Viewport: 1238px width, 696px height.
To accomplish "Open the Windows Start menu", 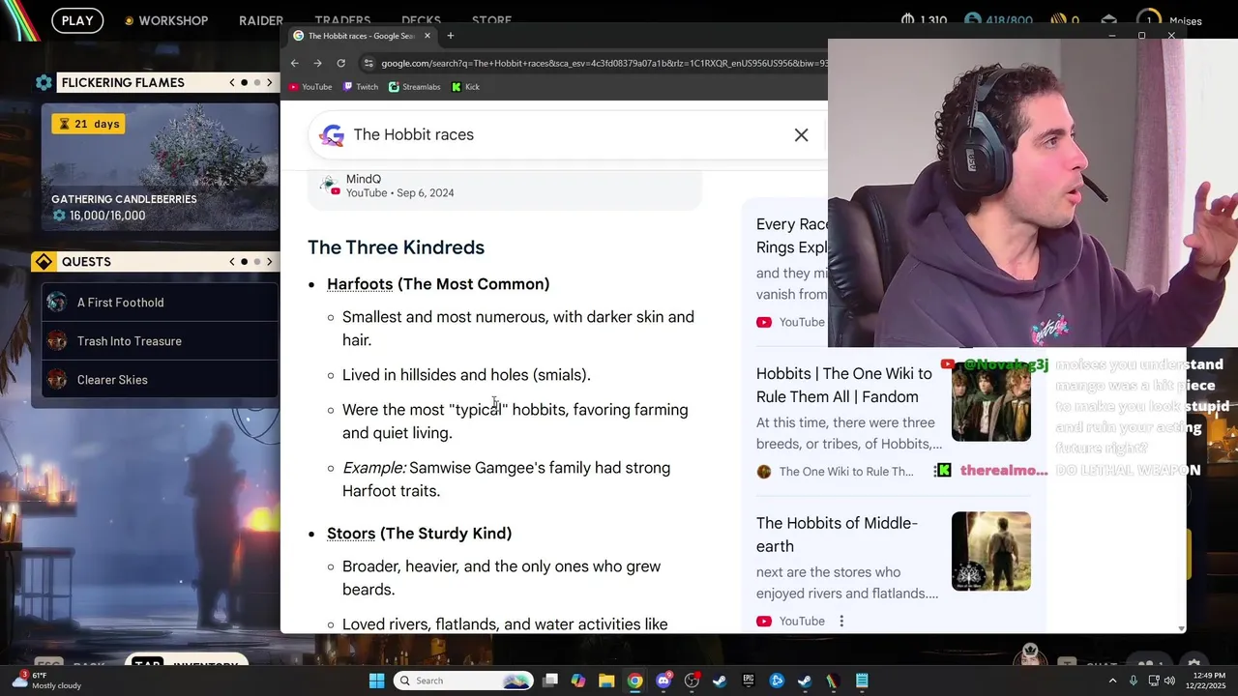I will pyautogui.click(x=376, y=681).
